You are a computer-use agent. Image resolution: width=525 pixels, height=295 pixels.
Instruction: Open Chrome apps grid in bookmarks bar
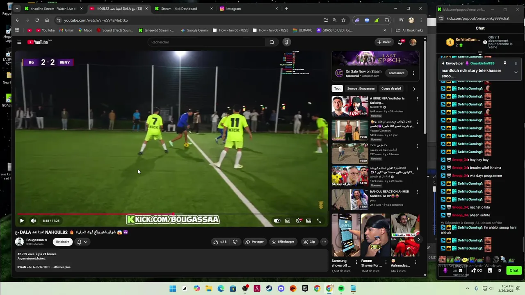[x=17, y=30]
